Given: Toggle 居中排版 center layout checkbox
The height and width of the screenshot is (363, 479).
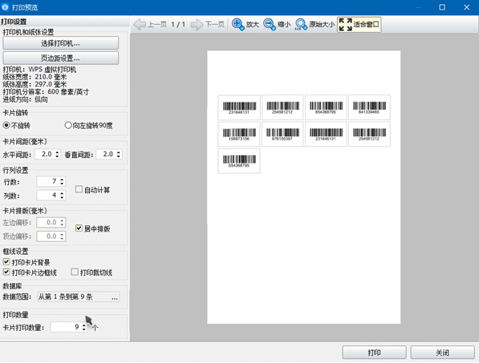Looking at the screenshot, I should pyautogui.click(x=92, y=228).
